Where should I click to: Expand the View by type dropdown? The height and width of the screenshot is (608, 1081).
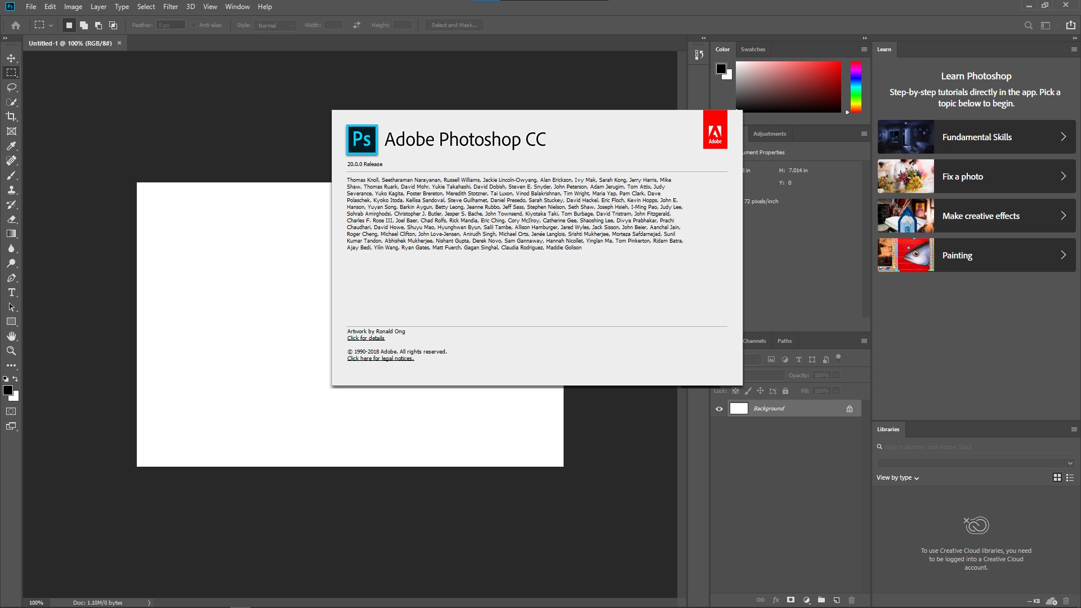coord(897,477)
